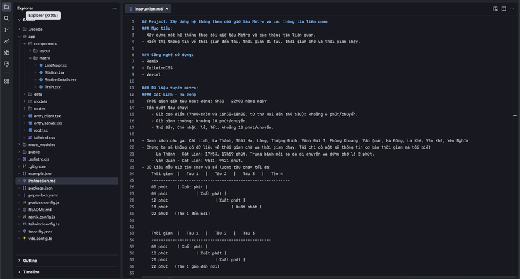The height and width of the screenshot is (279, 520).
Task: Open StationDetails.tsx file
Action: (61, 80)
